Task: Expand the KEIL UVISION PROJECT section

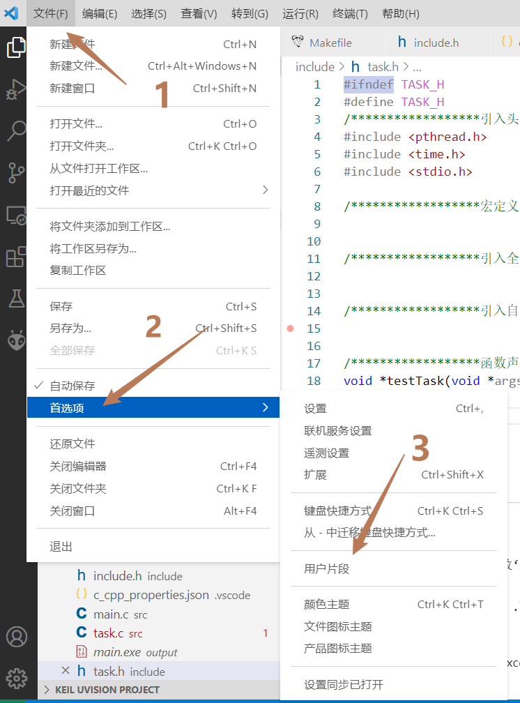Action: coord(159,690)
